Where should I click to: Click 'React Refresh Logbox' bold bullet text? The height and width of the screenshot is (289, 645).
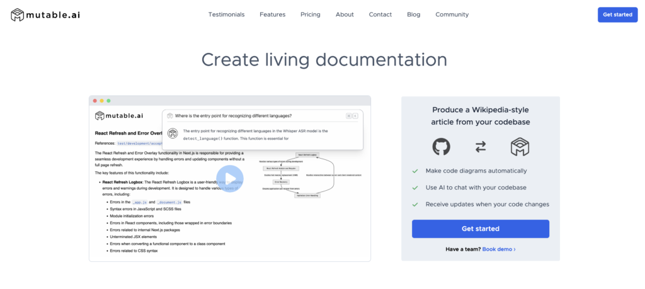point(122,181)
